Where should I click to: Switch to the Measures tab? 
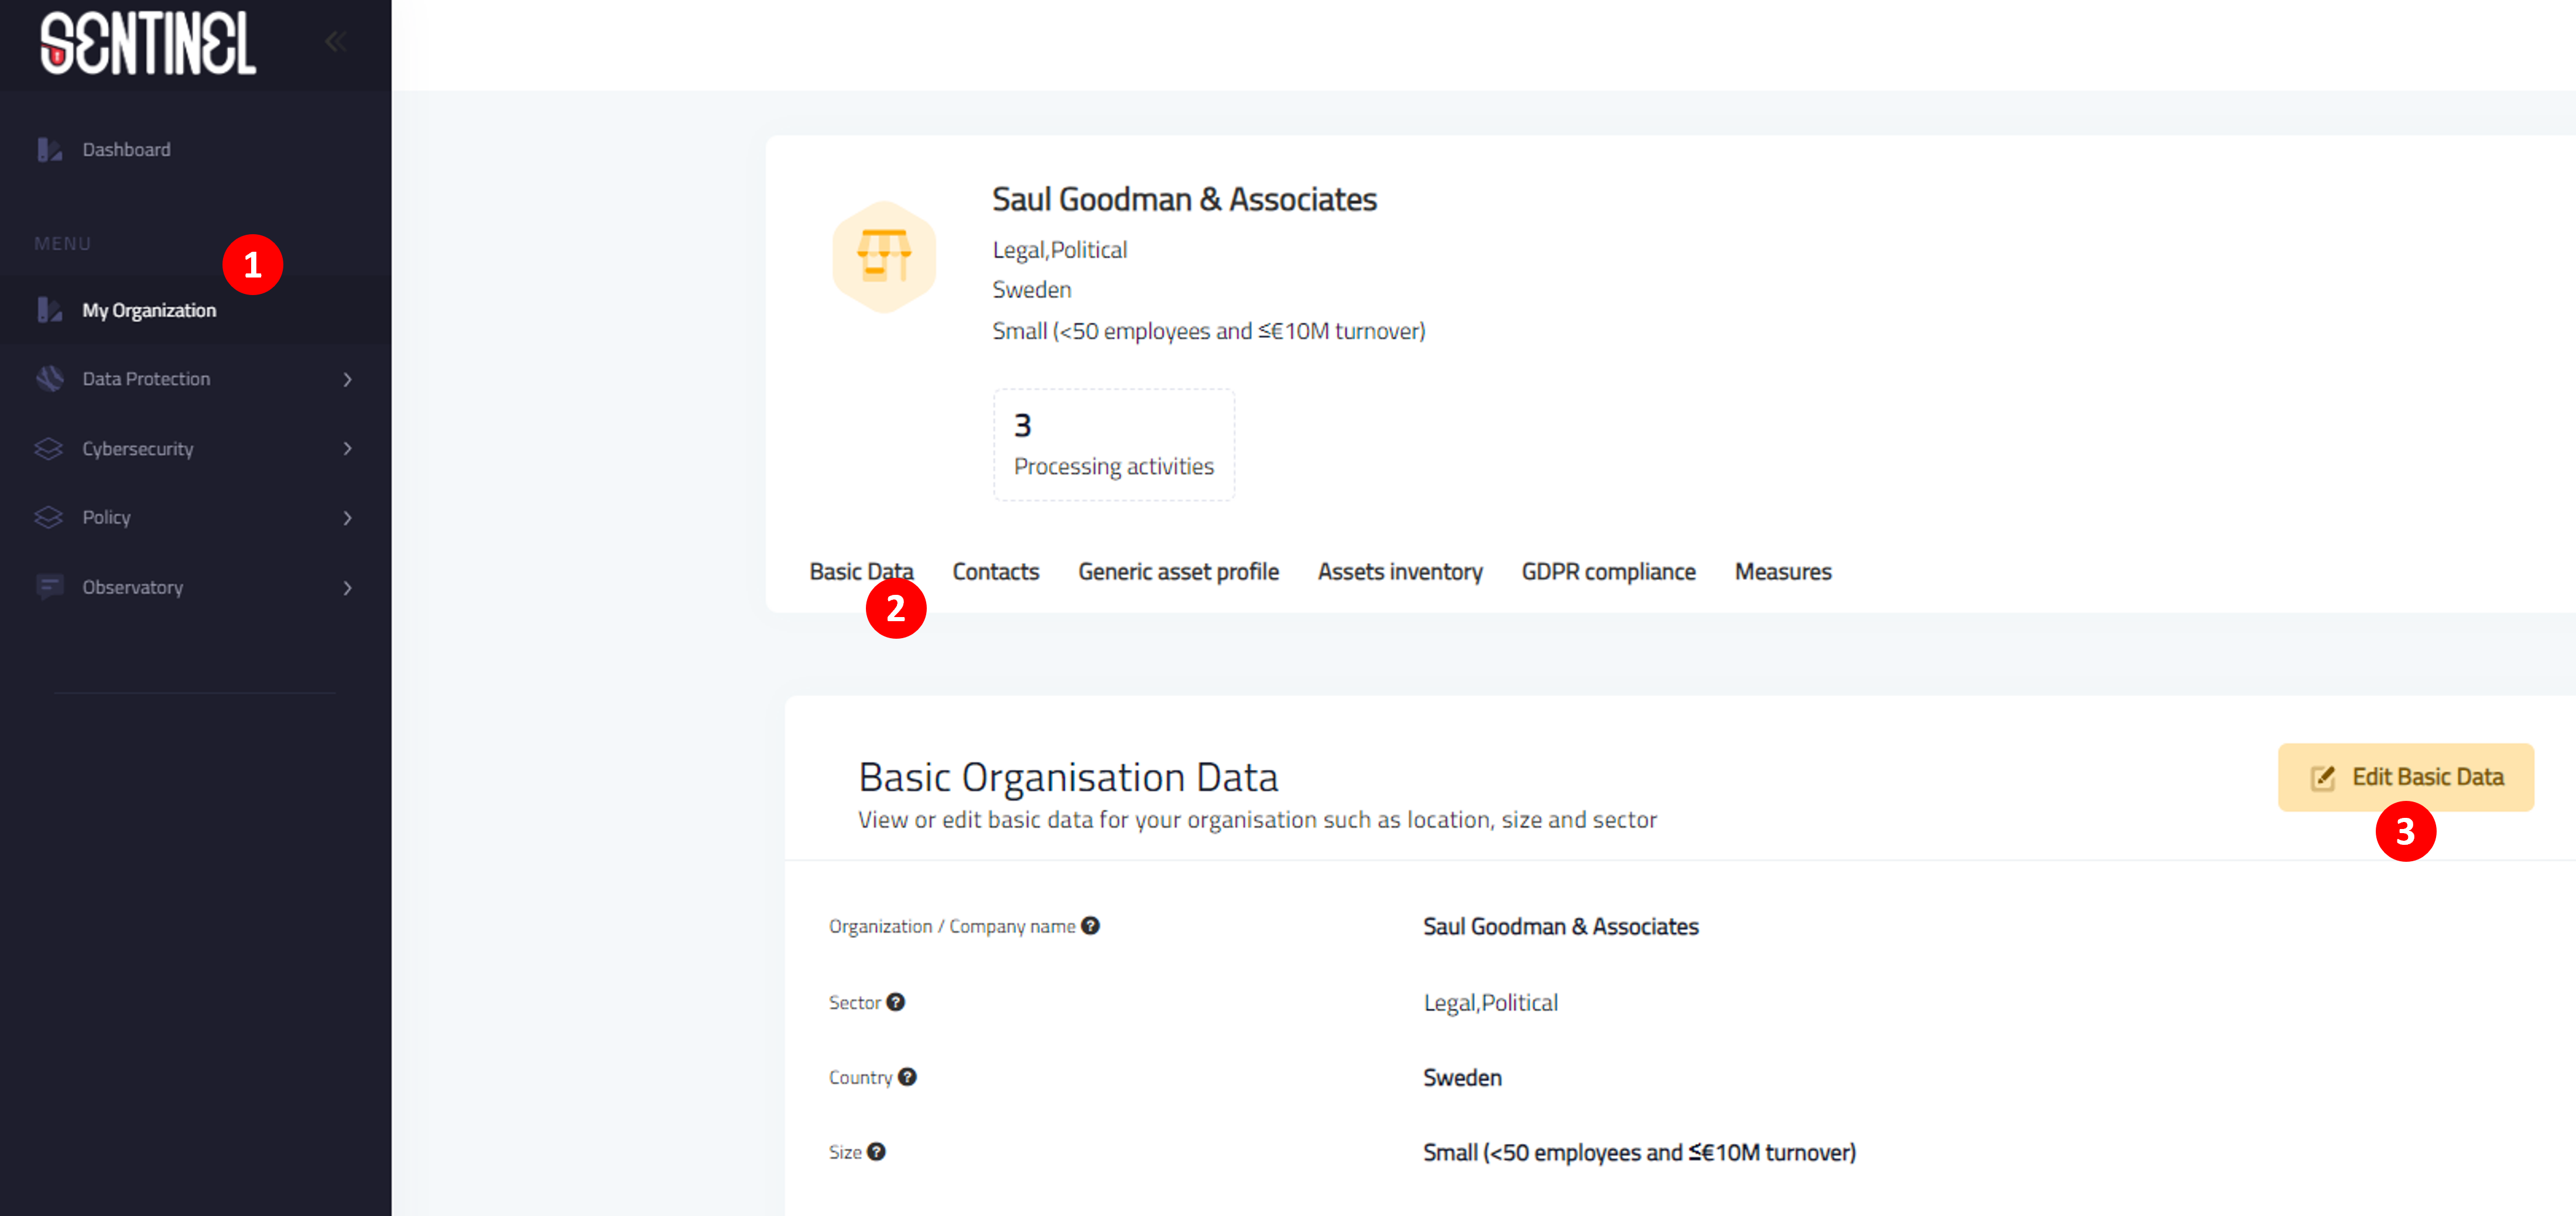(1783, 572)
